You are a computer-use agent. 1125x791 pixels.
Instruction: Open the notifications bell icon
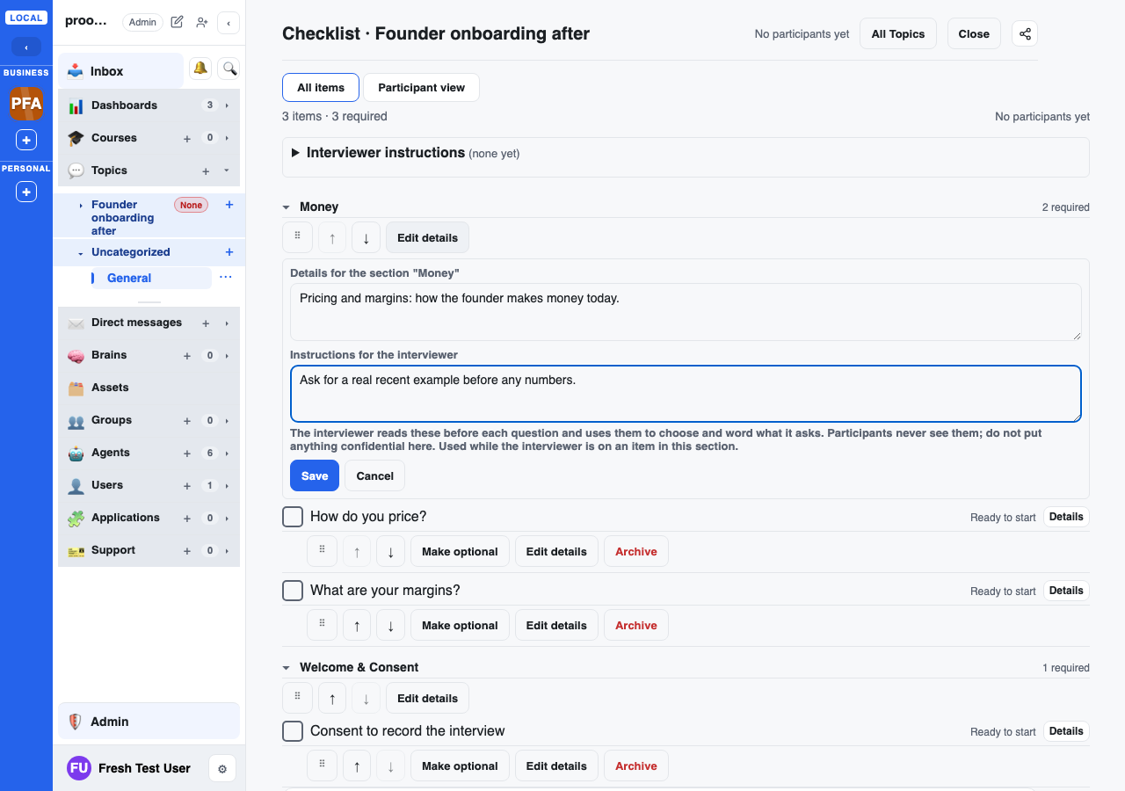coord(201,69)
